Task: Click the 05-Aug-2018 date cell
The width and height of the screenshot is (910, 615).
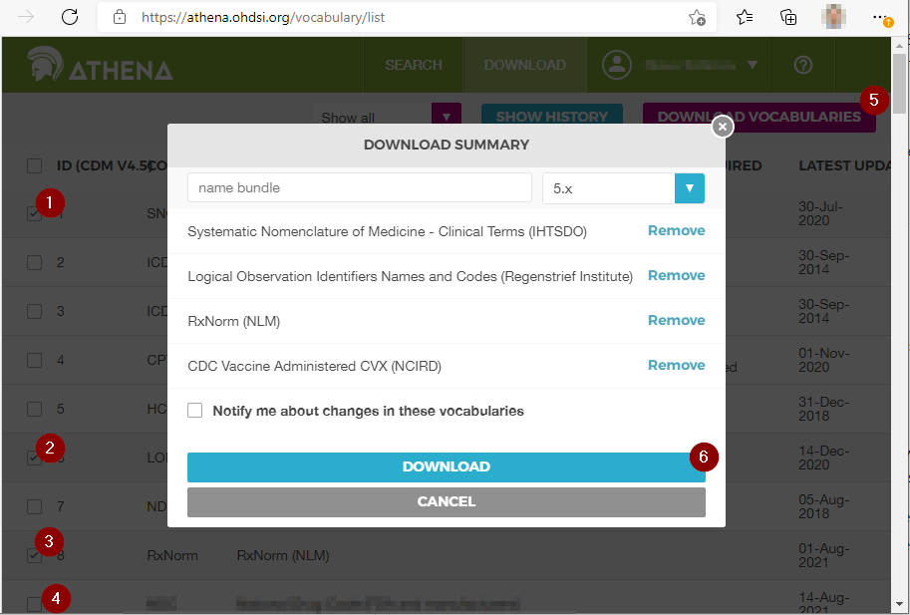Action: (823, 506)
